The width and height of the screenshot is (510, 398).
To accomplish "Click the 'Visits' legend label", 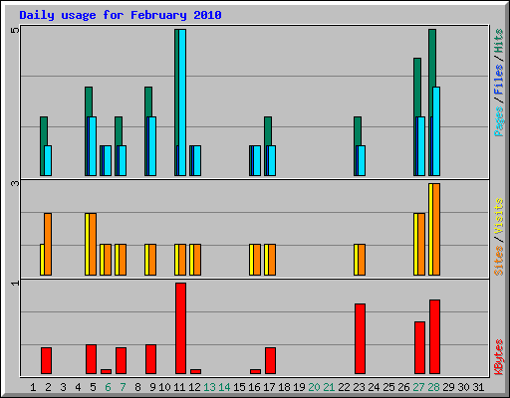I will 498,217.
